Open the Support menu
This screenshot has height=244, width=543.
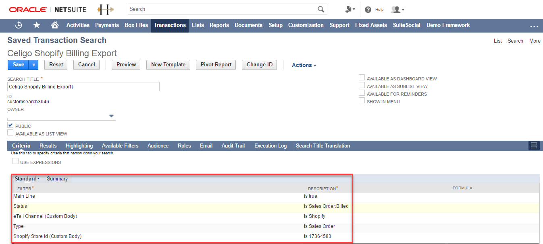click(339, 25)
